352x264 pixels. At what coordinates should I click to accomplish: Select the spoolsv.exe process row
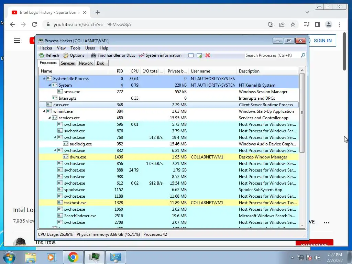[x=169, y=190]
